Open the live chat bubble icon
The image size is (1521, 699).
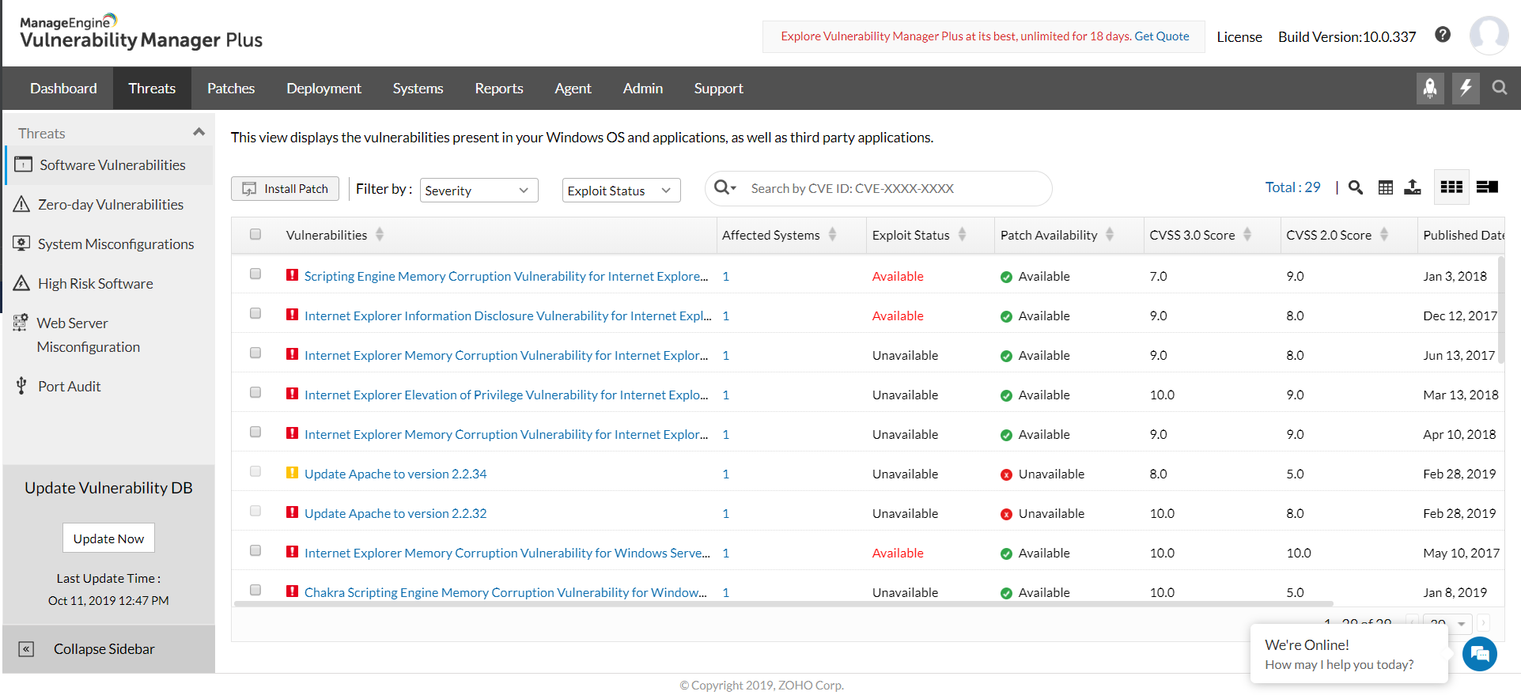[x=1479, y=654]
